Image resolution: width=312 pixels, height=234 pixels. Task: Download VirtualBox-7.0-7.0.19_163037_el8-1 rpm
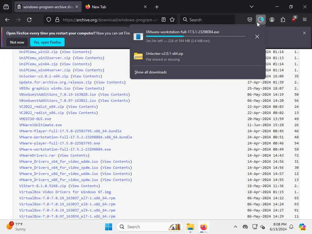click(67, 204)
